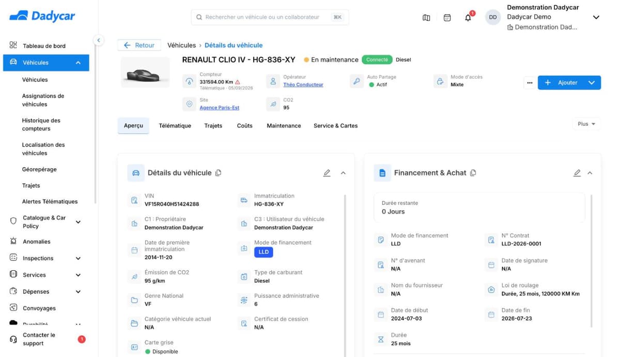Open Historique des compteurs in sidebar
This screenshot has height=357, width=620.
coord(41,124)
